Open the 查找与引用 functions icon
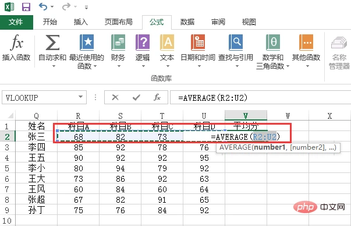351x226 pixels. tap(236, 43)
